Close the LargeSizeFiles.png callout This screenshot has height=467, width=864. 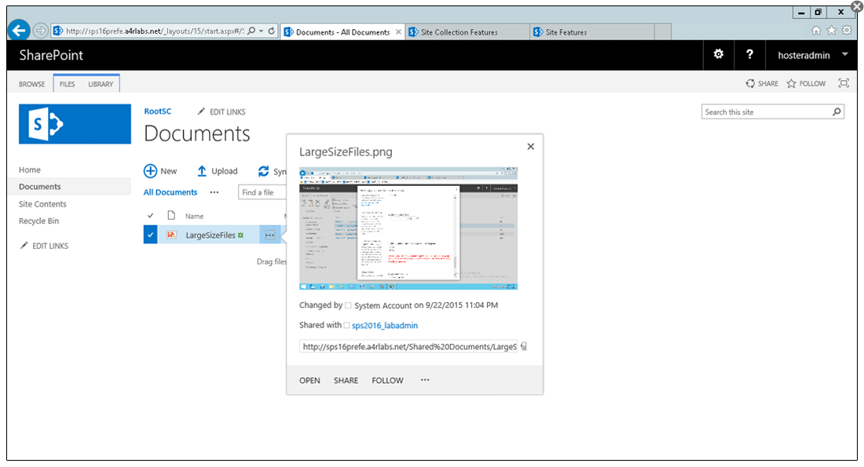tap(531, 147)
